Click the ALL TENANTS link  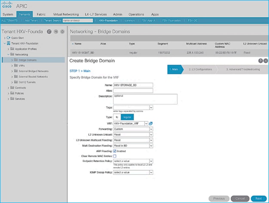9,20
